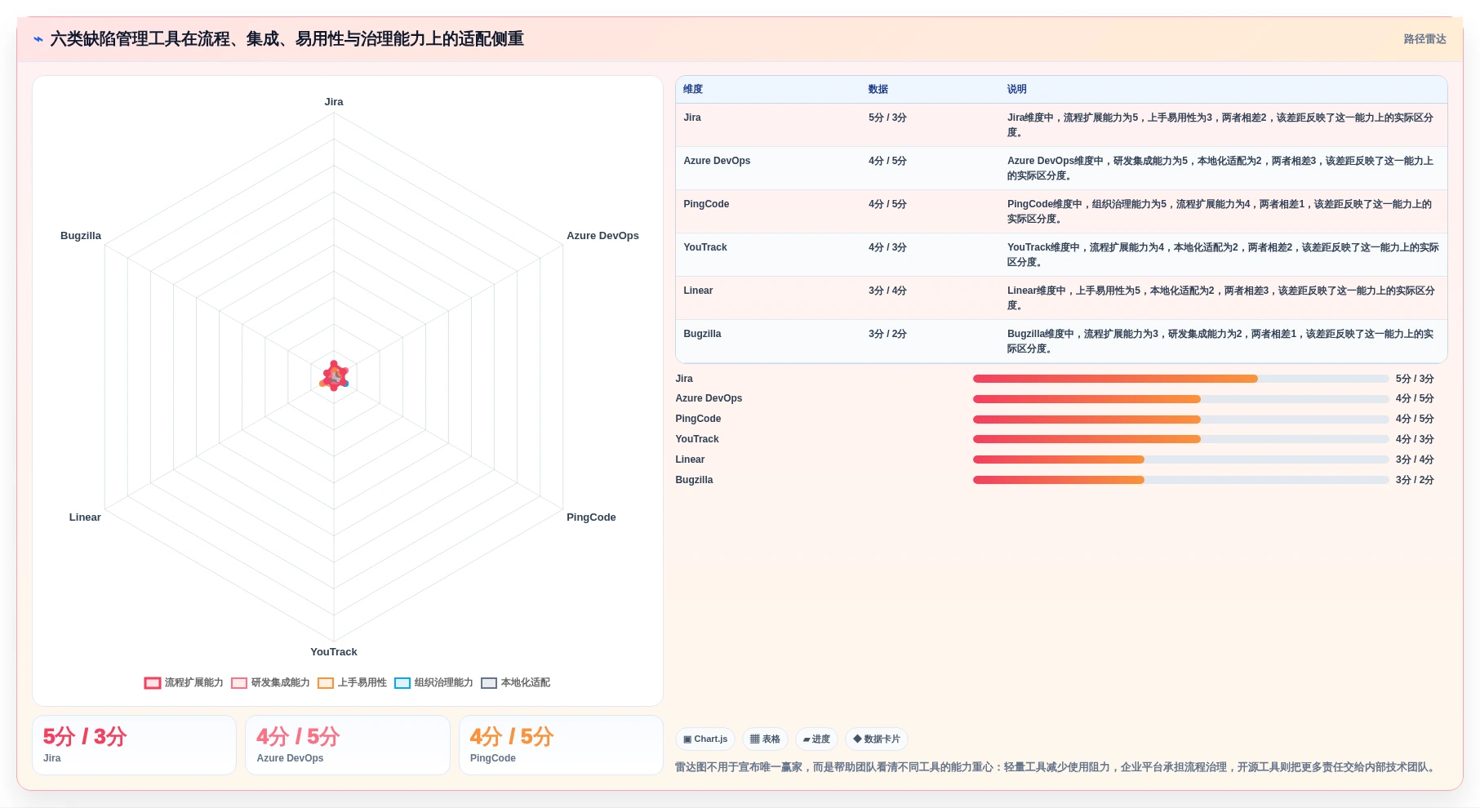
Task: Click the PingCode axis label on radar
Action: tap(591, 517)
